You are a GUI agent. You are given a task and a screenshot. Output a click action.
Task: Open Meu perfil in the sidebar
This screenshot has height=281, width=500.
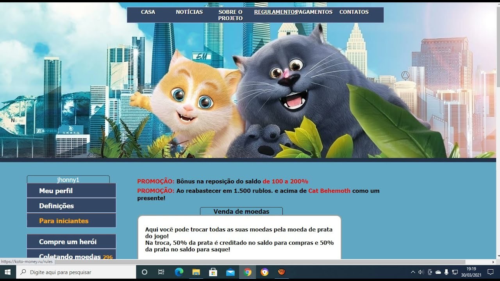(x=71, y=191)
